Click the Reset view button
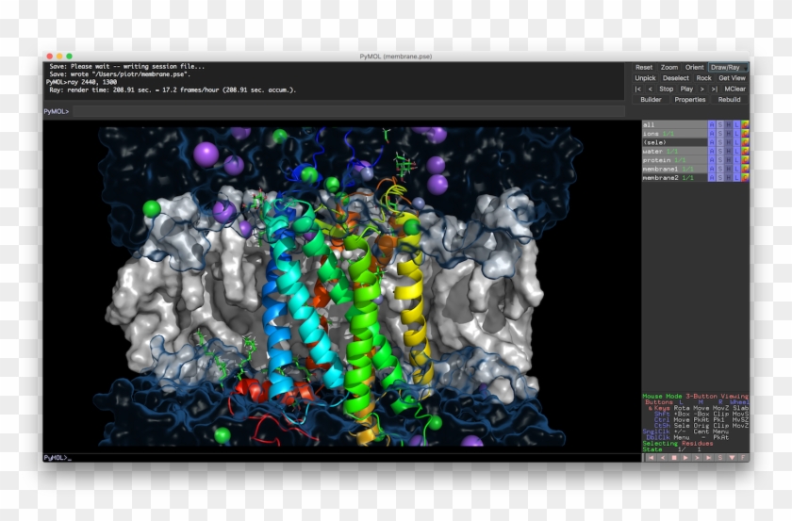The image size is (792, 521). point(645,67)
